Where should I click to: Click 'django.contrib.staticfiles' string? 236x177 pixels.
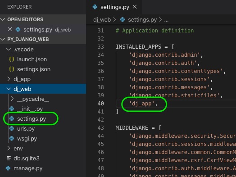(174, 95)
